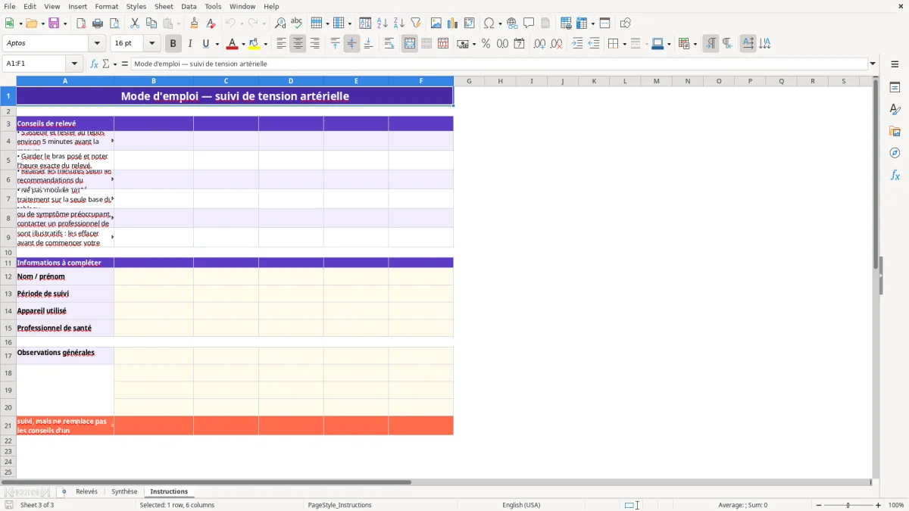Open the Function Wizard beside Name Box
The width and height of the screenshot is (909, 511).
click(x=95, y=64)
